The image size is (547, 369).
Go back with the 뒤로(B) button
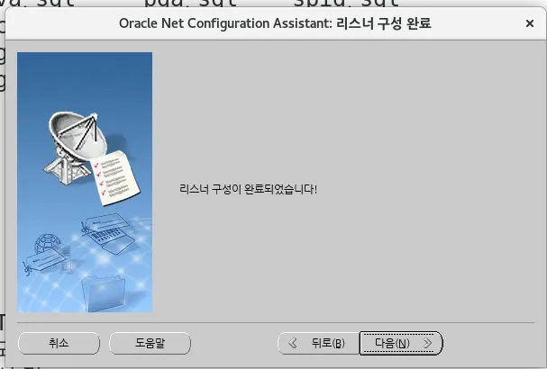click(x=318, y=343)
